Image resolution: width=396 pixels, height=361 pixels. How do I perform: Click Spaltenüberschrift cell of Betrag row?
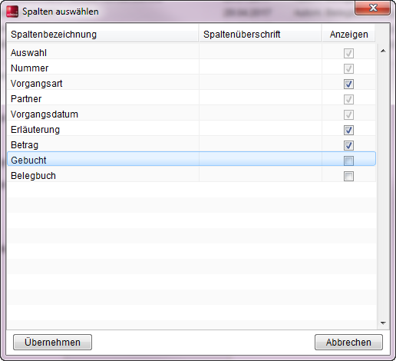click(x=260, y=145)
